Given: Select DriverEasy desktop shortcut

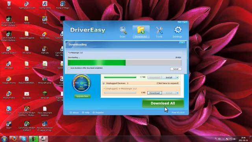Looking at the screenshot, I should click(9, 65).
